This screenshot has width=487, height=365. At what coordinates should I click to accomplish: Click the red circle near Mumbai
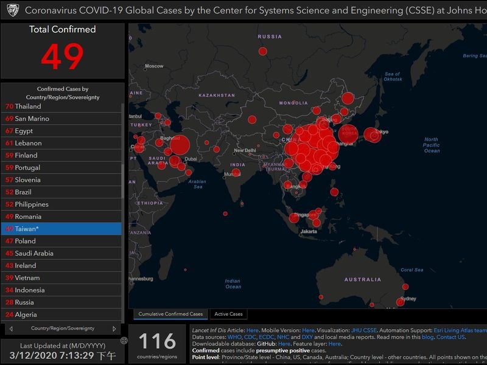(x=236, y=173)
